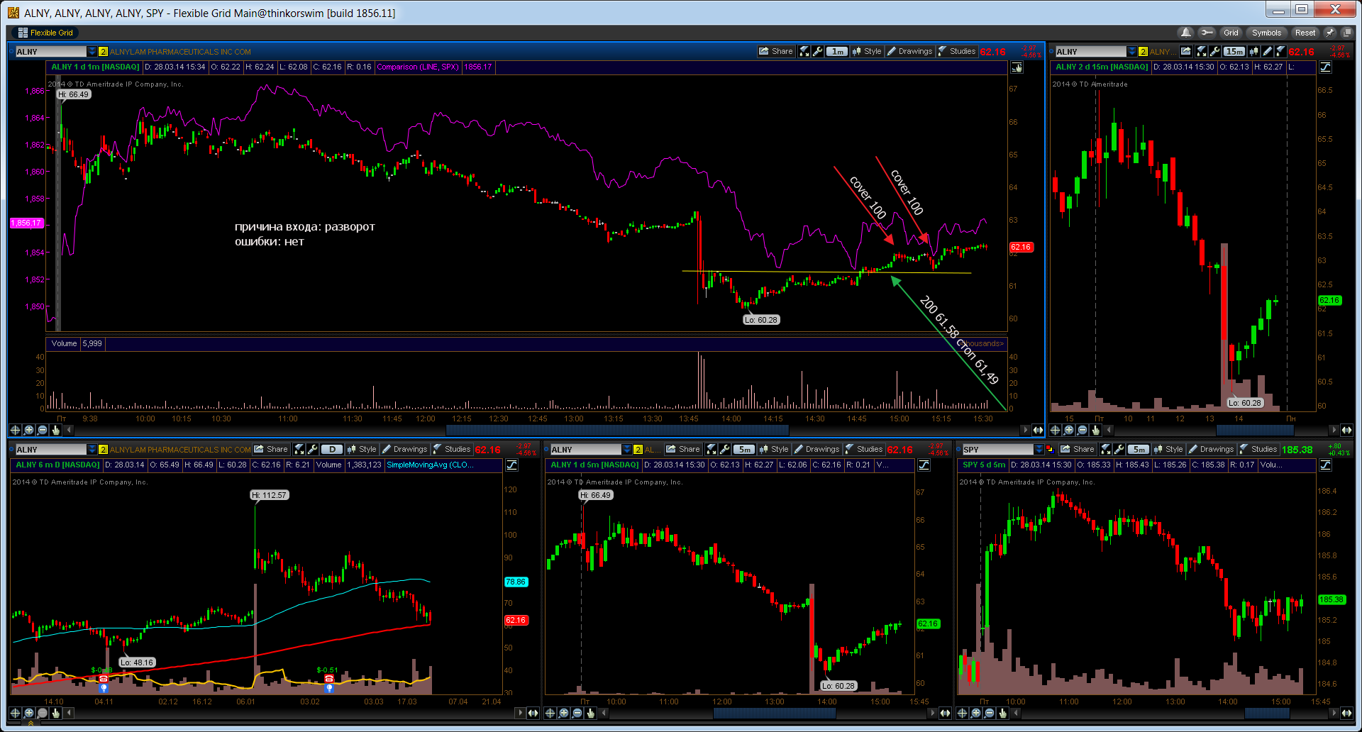
Task: Toggle expansion arrows on 1m chart timeline
Action: pyautogui.click(x=1038, y=430)
